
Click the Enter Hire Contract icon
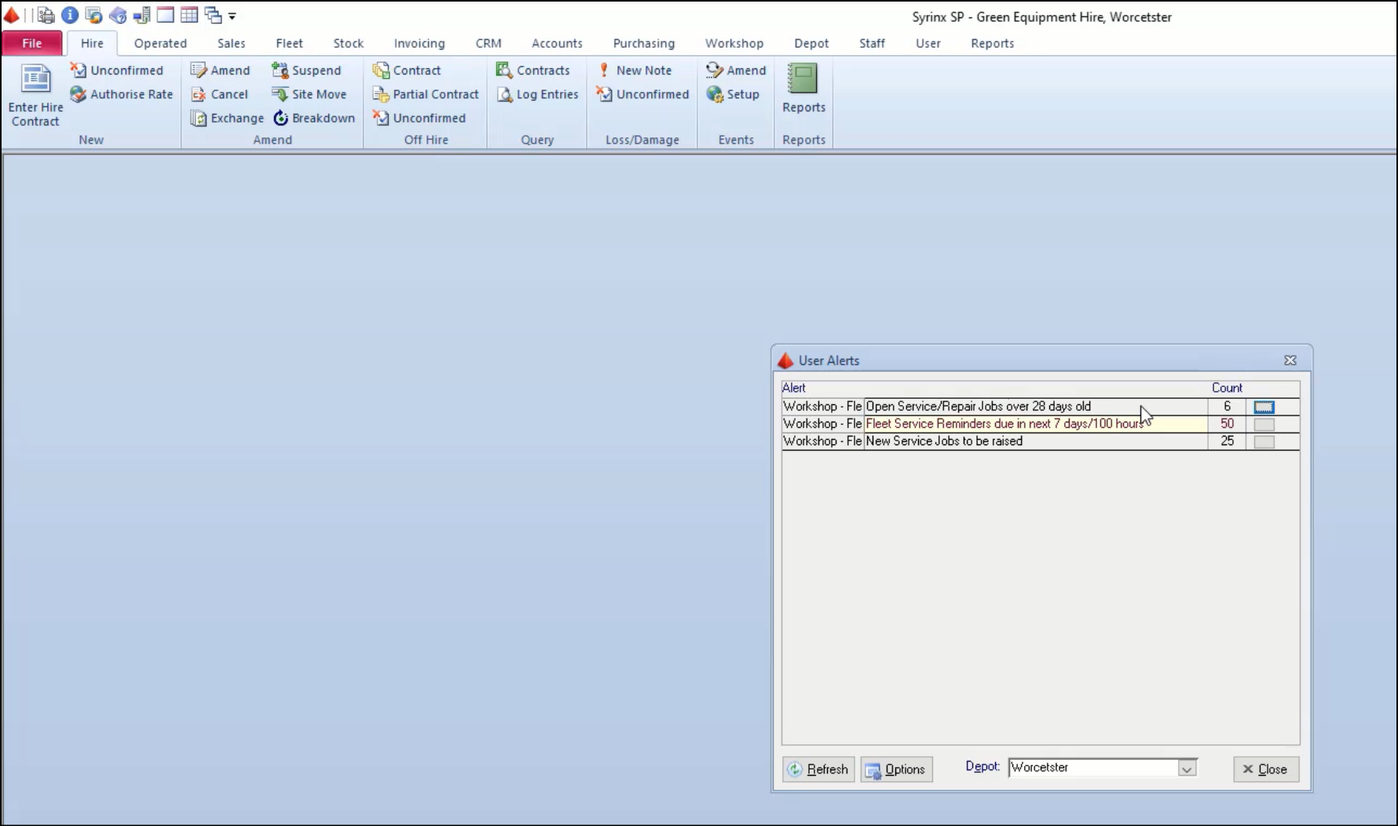35,80
